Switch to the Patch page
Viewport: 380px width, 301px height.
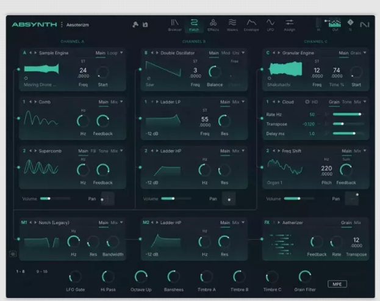(x=194, y=25)
